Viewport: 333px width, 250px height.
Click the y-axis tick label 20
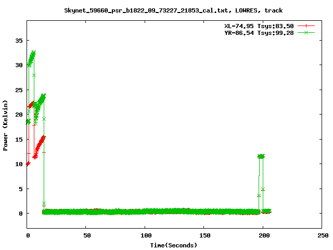pyautogui.click(x=19, y=115)
